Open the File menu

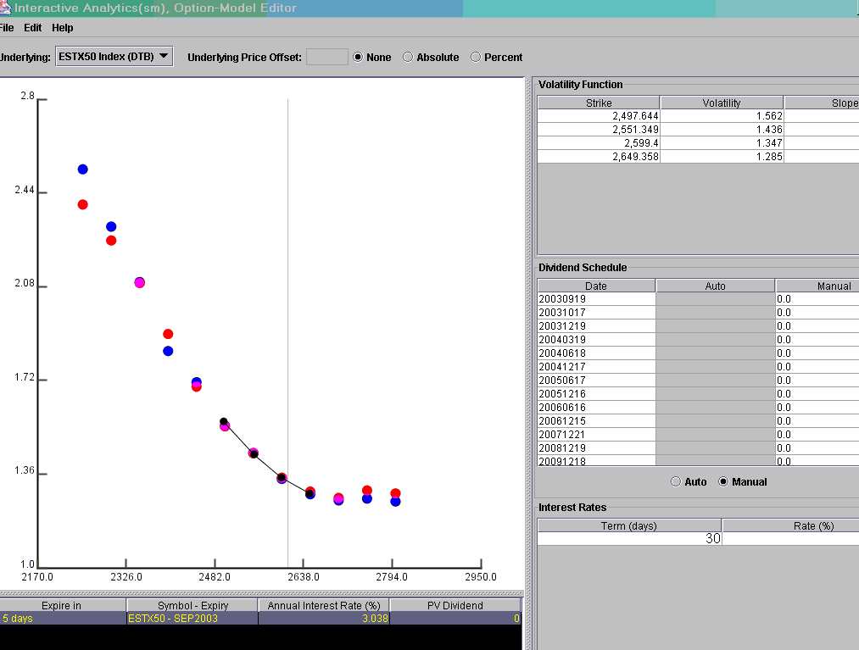tap(6, 28)
